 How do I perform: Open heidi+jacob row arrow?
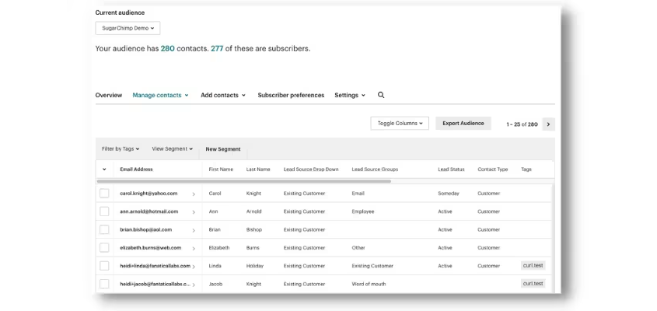[194, 285]
